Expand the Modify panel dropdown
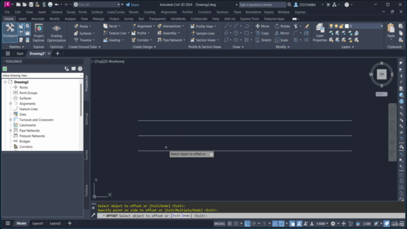 (x=282, y=47)
